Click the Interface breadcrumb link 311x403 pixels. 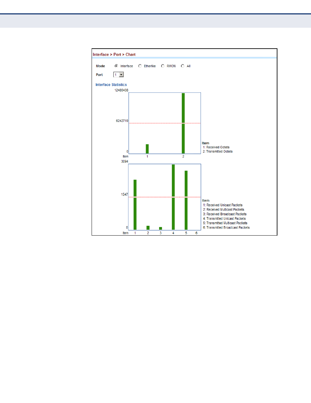101,54
